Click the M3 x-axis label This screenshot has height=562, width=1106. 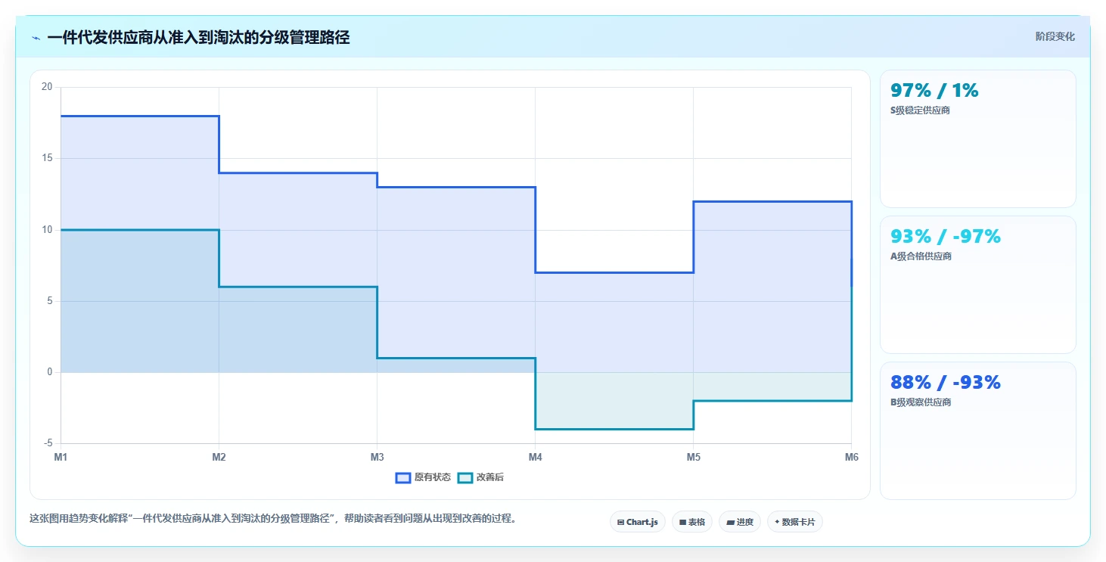[x=377, y=457]
